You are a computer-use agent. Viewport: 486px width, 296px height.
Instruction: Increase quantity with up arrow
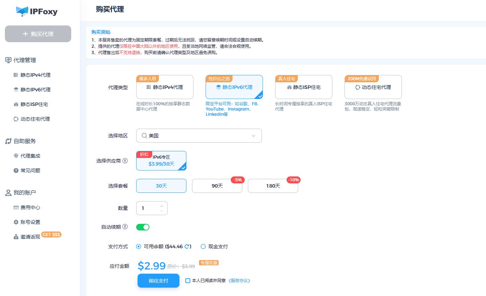[x=161, y=206]
